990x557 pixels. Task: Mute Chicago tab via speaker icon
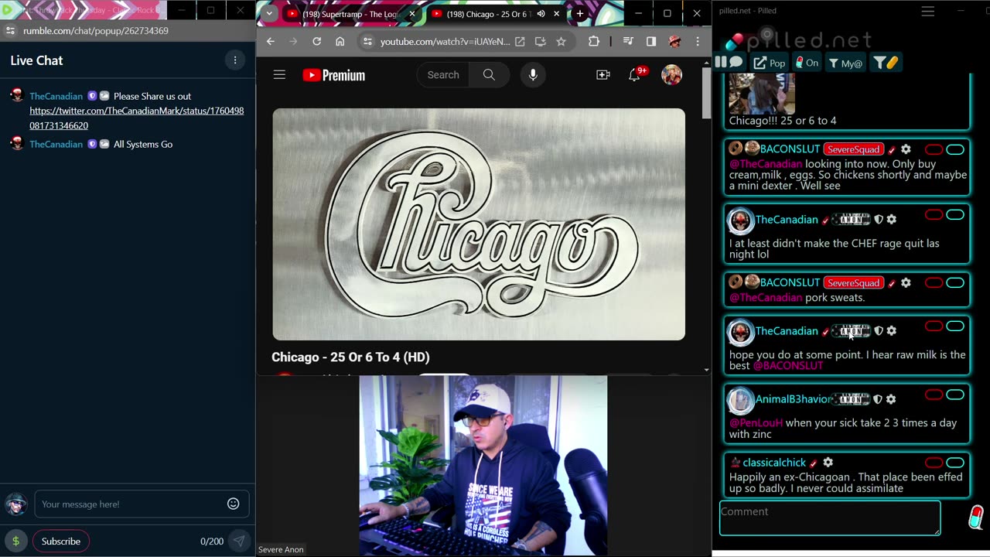point(541,14)
